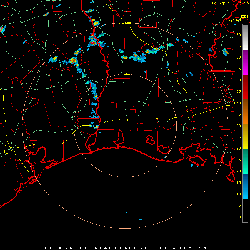Pick the magenta-purple segment of the VIL scale
The image size is (250, 250).
(245, 62)
